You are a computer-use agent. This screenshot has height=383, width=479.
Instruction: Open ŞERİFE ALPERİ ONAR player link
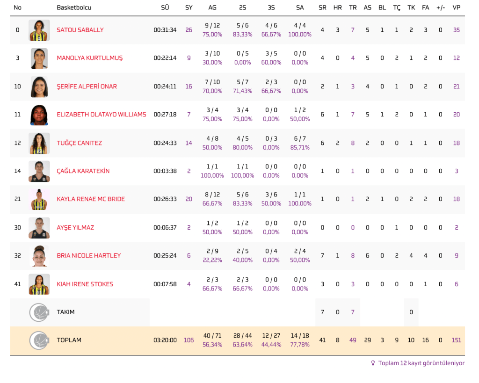point(87,87)
